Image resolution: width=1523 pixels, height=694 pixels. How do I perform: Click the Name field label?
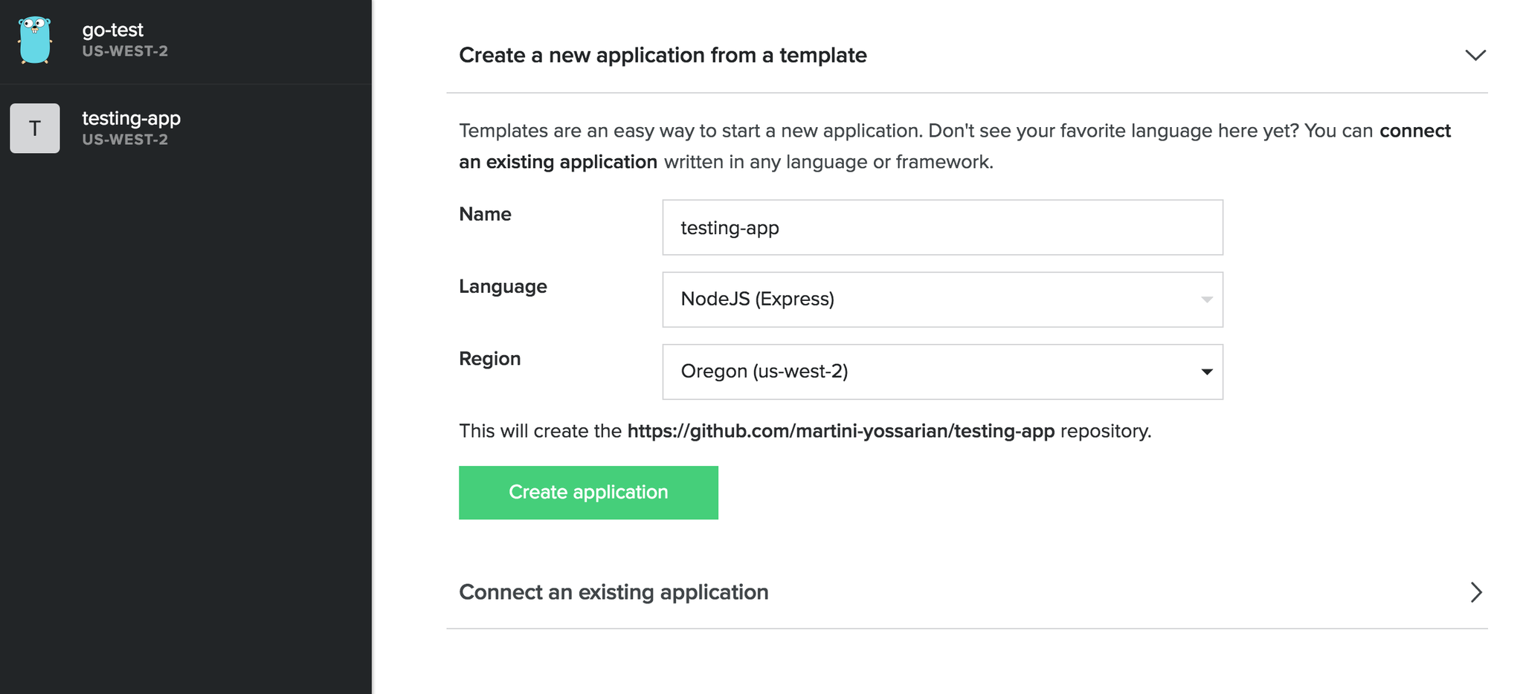[485, 214]
